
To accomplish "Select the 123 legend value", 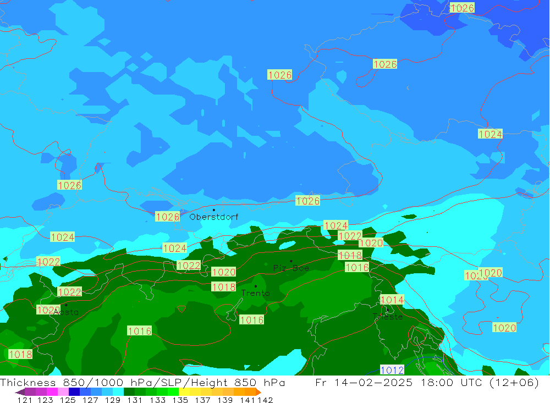I will (46, 400).
